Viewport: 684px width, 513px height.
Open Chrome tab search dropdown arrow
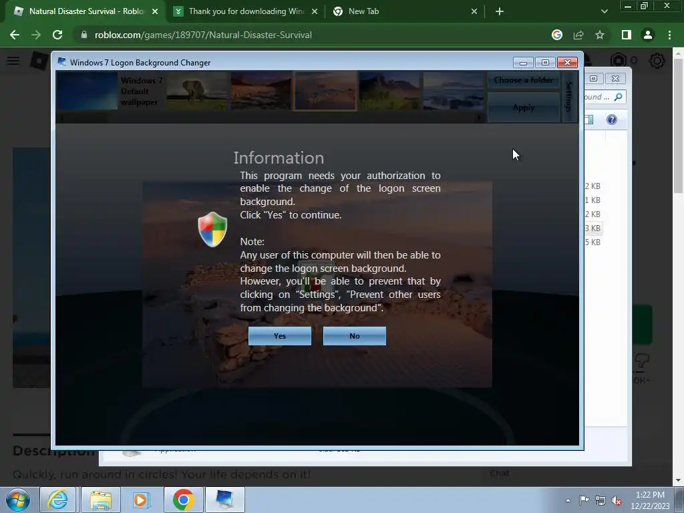pos(604,11)
